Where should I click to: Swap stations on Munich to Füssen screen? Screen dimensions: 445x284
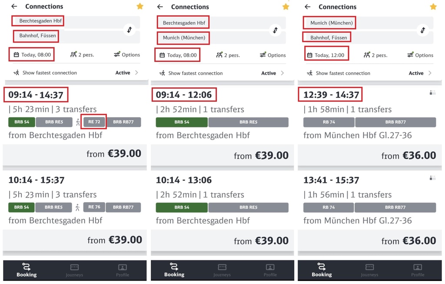pyautogui.click(x=422, y=30)
